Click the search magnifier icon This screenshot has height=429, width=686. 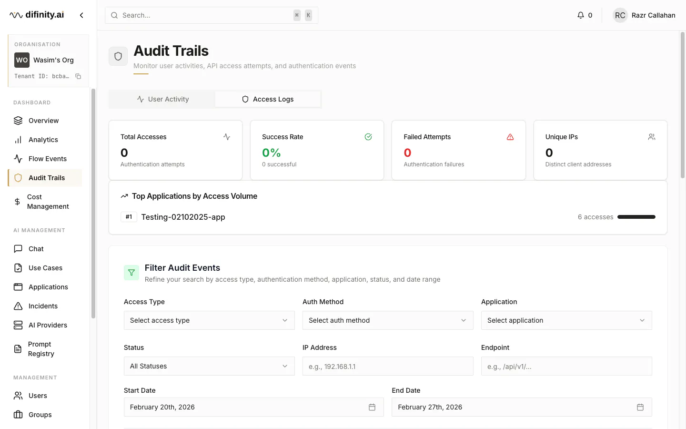click(x=114, y=15)
